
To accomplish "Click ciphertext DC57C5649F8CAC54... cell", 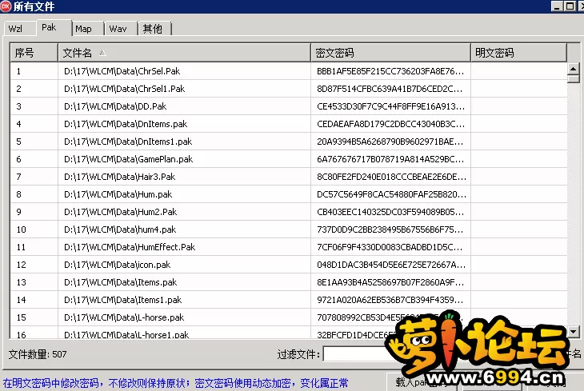I will pyautogui.click(x=390, y=194).
